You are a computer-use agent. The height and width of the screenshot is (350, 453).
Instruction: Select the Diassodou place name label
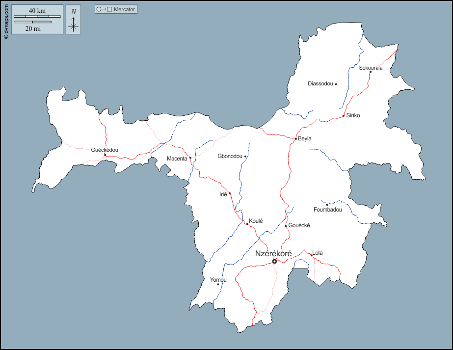pos(320,84)
